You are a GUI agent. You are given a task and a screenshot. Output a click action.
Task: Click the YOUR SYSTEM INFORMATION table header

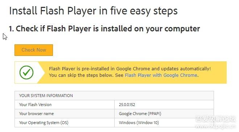click(x=114, y=96)
